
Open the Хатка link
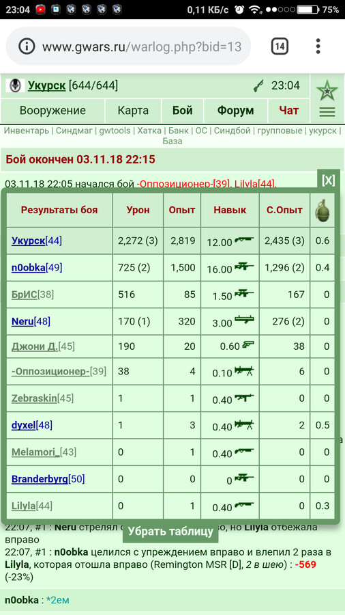149,131
